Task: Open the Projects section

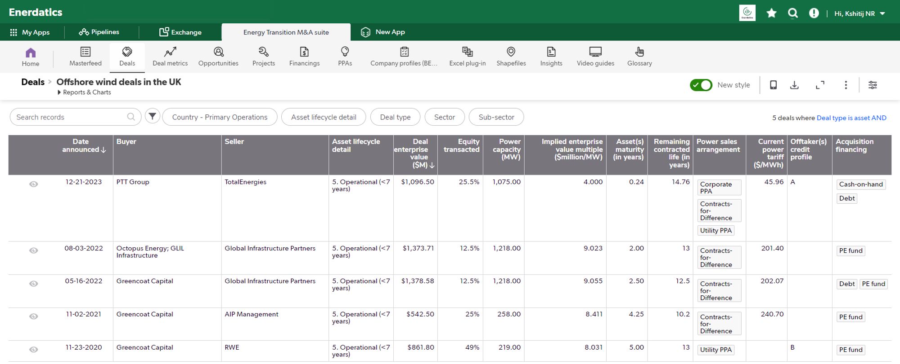Action: click(264, 57)
